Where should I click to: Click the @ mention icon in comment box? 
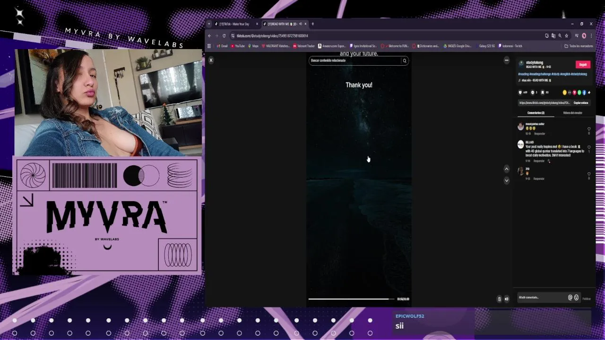570,297
